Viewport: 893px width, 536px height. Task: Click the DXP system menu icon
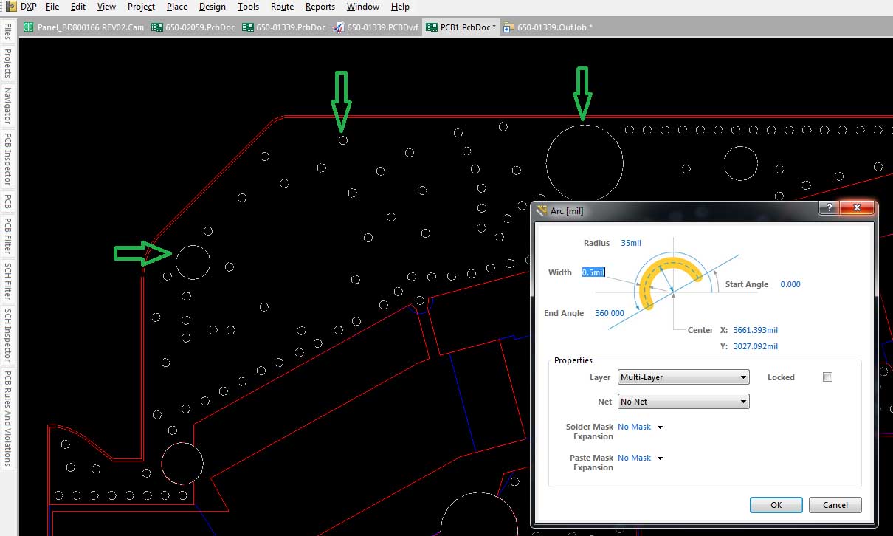(10, 7)
